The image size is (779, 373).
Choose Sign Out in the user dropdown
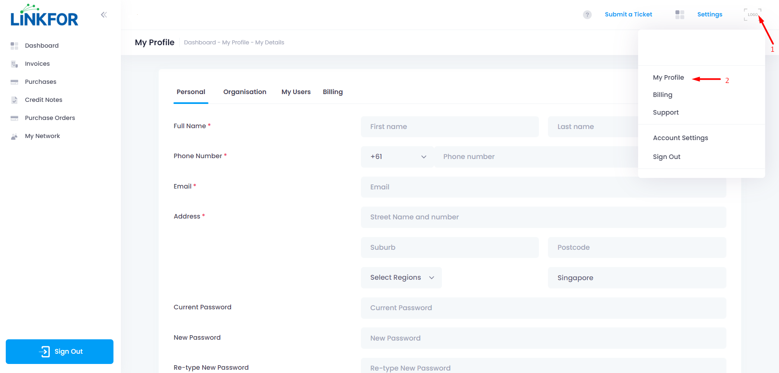click(x=666, y=157)
